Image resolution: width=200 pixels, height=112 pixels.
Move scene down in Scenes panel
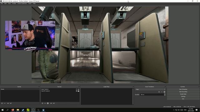pyautogui.click(x=11, y=103)
